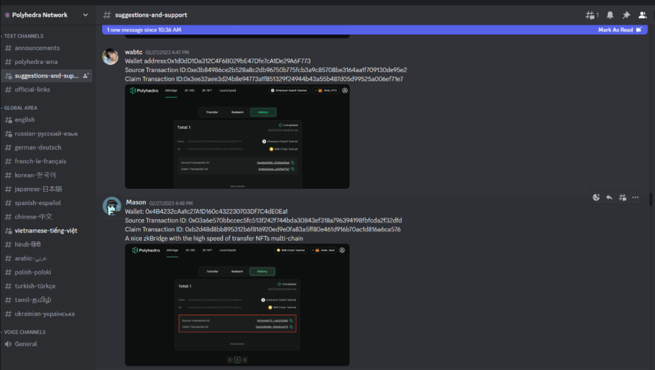Toggle member list icon in header

click(x=643, y=15)
